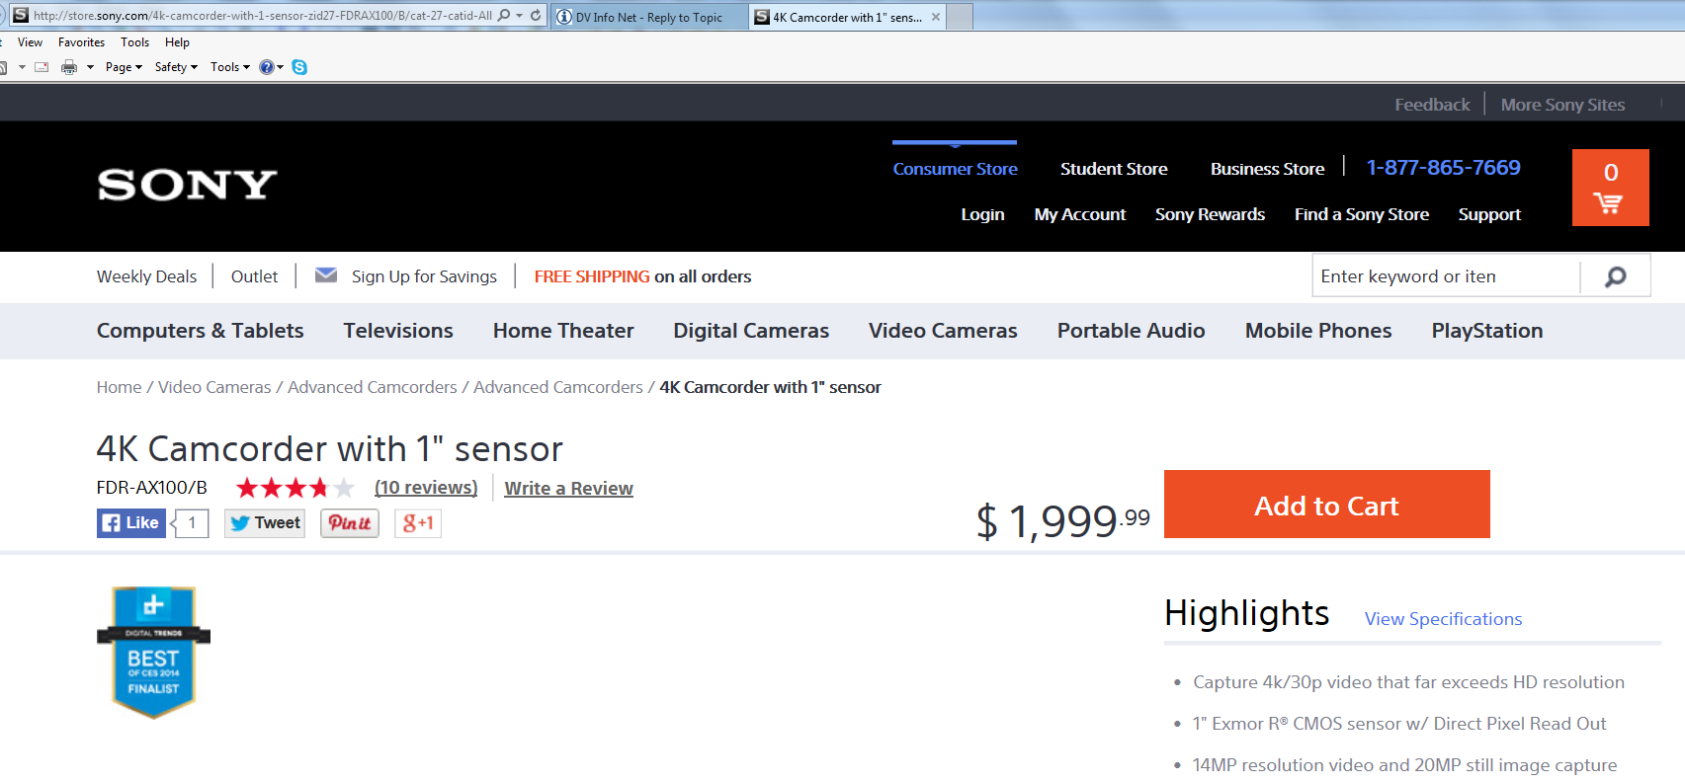Click the envelope icon next to Sign Up for Savings

[326, 275]
